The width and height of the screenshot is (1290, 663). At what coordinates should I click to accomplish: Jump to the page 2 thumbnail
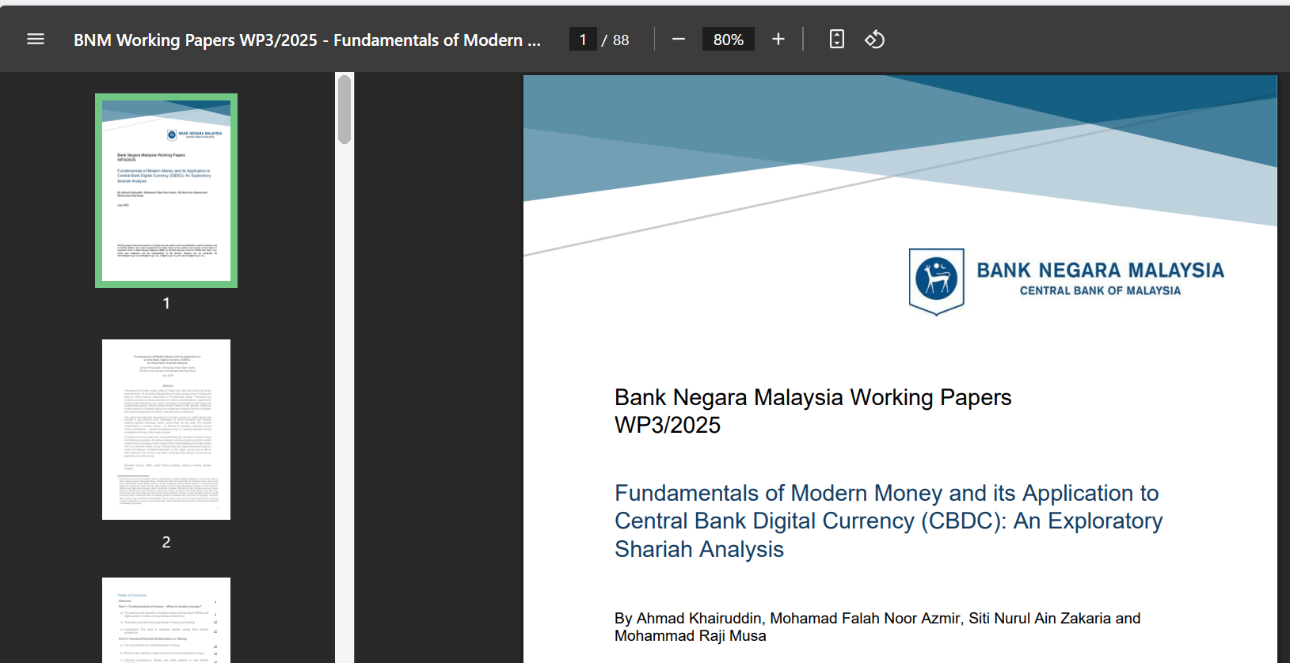[166, 430]
